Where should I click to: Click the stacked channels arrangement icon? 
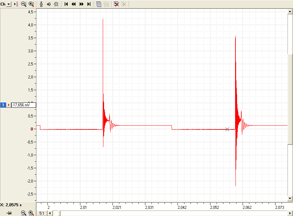coord(41,4)
